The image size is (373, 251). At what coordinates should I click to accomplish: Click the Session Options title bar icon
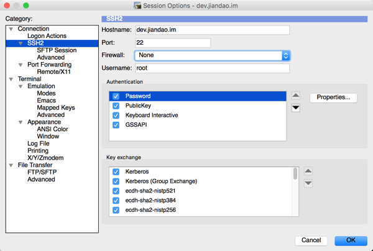tap(137, 6)
